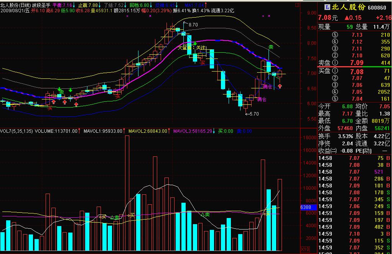Click the red up arrow below the latest candle
Viewport: 392px width, 254px height.
[280, 86]
